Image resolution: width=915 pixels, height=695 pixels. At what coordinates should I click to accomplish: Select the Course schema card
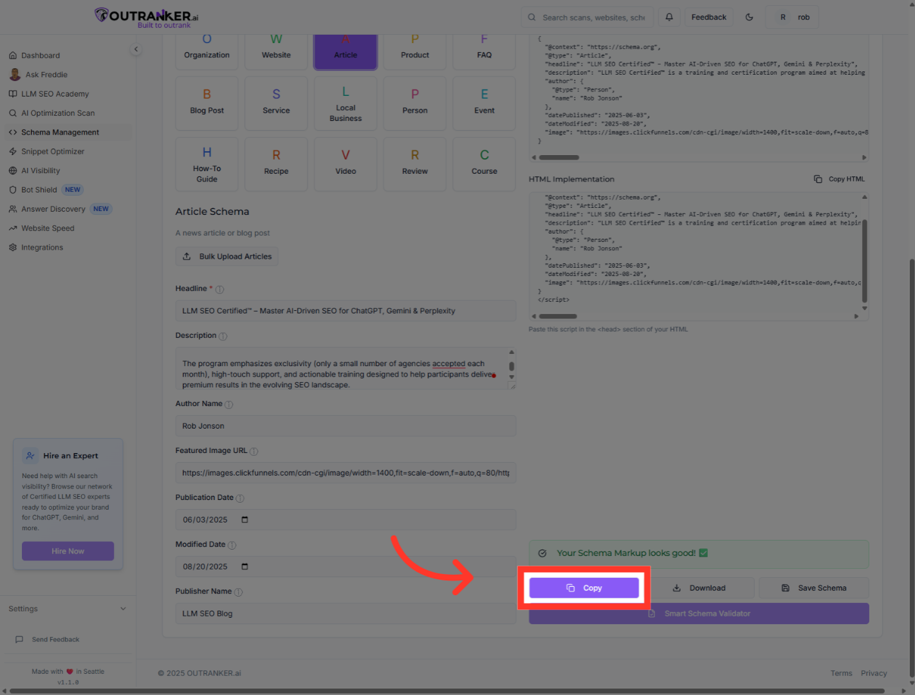485,164
